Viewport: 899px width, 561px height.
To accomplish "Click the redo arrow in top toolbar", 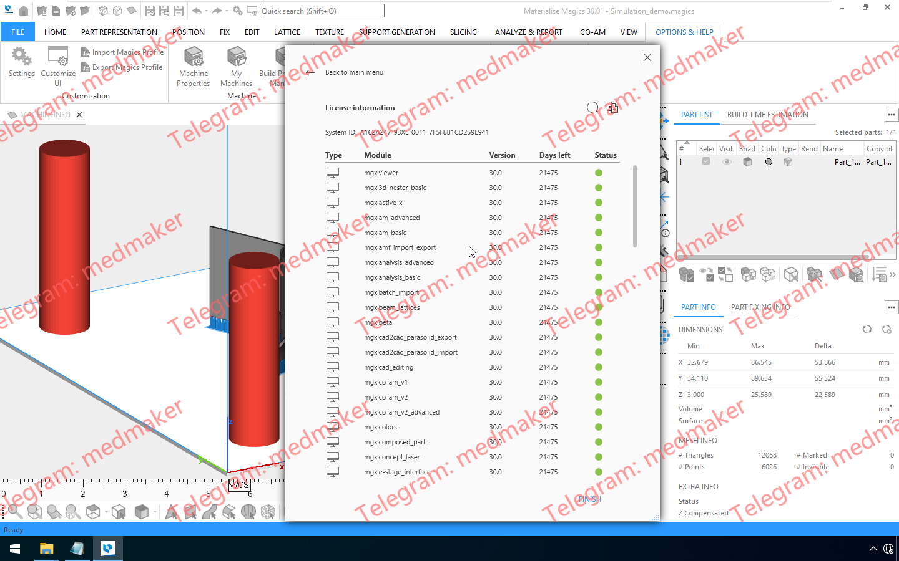I will (217, 11).
